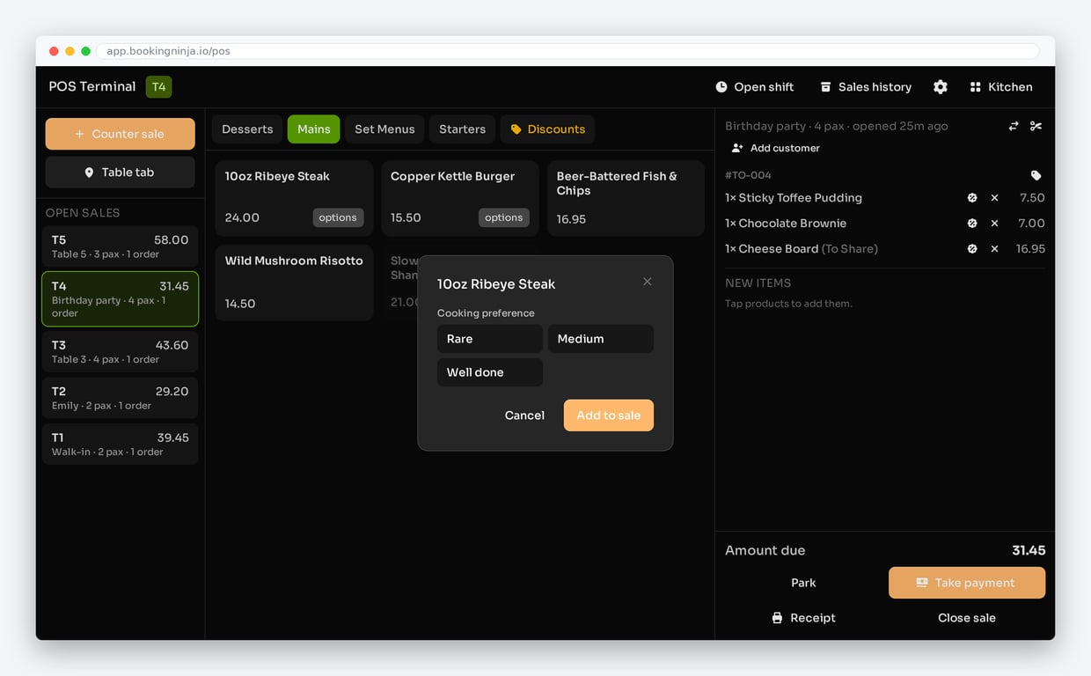Image resolution: width=1091 pixels, height=676 pixels.
Task: Park the current sale
Action: coord(803,583)
